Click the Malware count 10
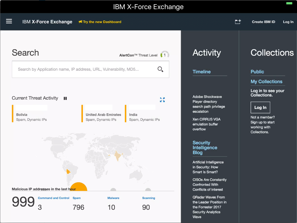 pyautogui.click(x=111, y=208)
